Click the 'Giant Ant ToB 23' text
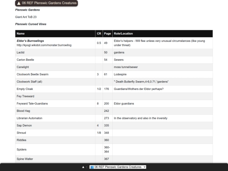This screenshot has height=171, width=228. point(26,17)
